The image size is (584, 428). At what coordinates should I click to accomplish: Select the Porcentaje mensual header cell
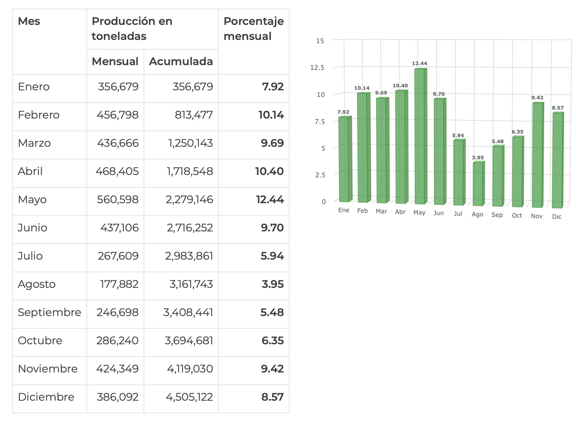point(254,29)
